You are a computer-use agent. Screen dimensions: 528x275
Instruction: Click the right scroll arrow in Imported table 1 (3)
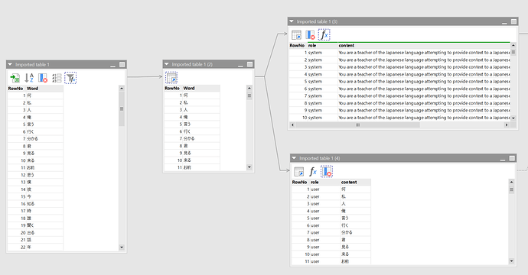coord(506,125)
